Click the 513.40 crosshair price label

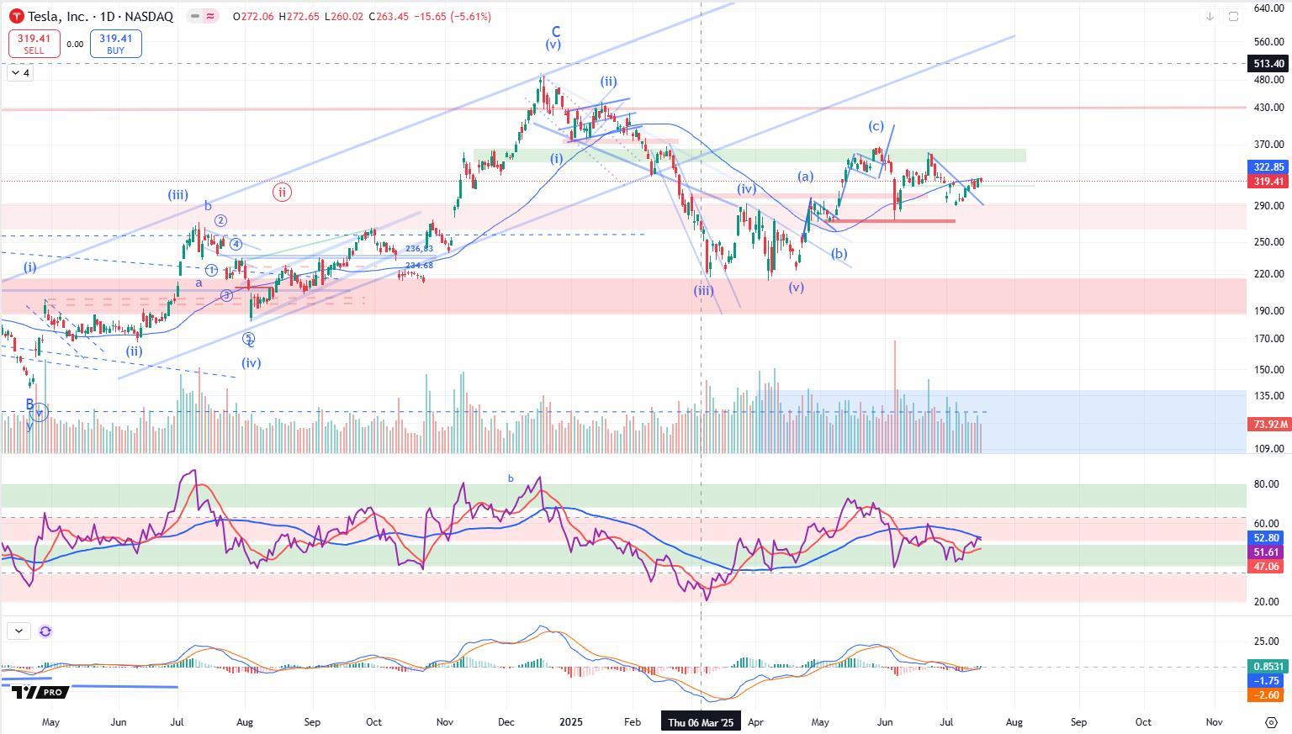coord(1268,64)
